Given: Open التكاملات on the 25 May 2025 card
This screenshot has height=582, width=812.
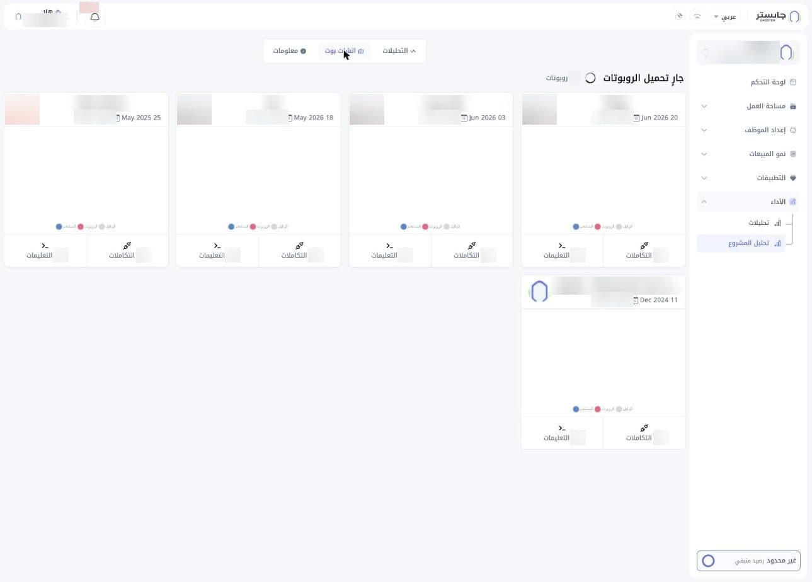Looking at the screenshot, I should point(127,251).
